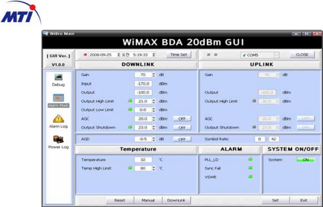Minimize the WiBro Main window
This screenshot has width=323, height=207.
pyautogui.click(x=296, y=34)
